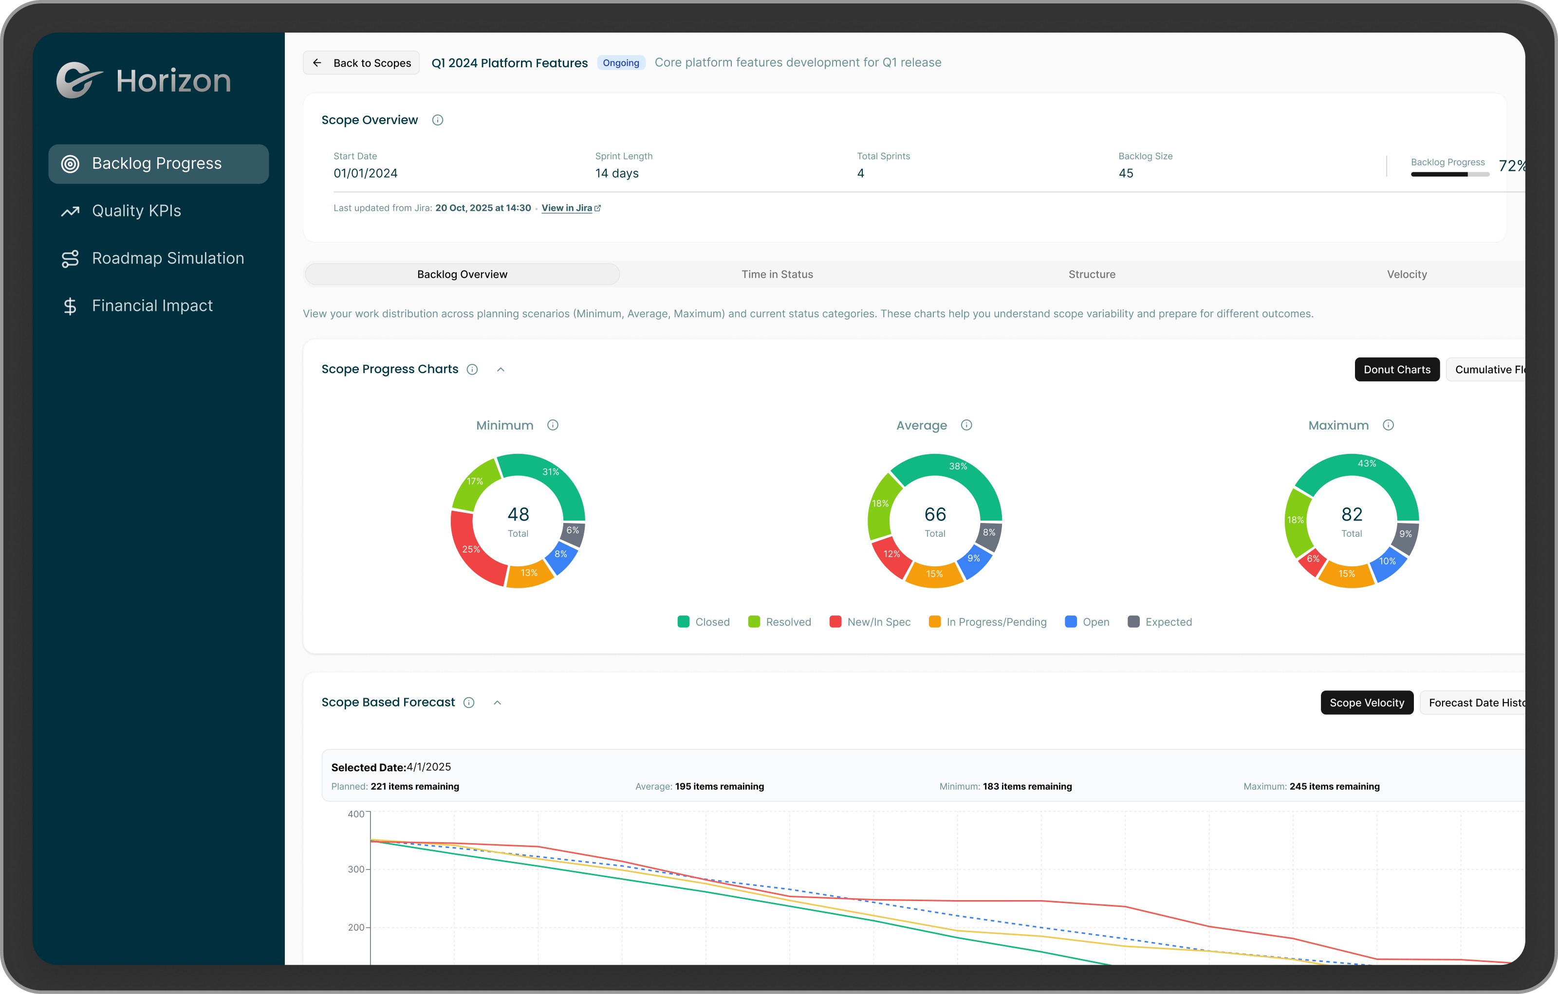Toggle Cumulative Flow chart view

[x=1488, y=369]
